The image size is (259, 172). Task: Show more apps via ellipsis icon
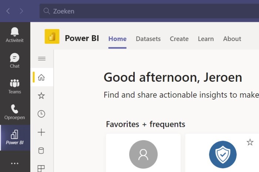[x=15, y=163]
